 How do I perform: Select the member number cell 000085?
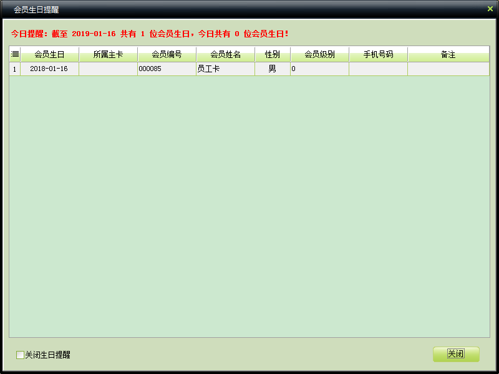click(167, 69)
